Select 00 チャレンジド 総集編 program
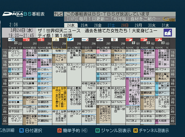Viewport: 185px width, 137px height. point(30,100)
